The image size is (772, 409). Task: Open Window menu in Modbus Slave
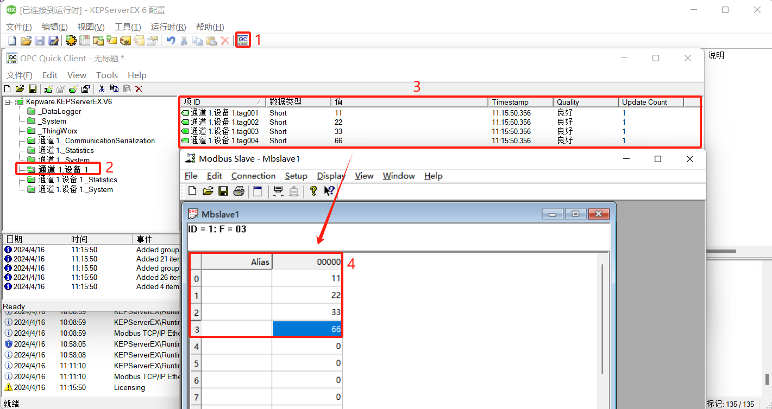click(399, 176)
